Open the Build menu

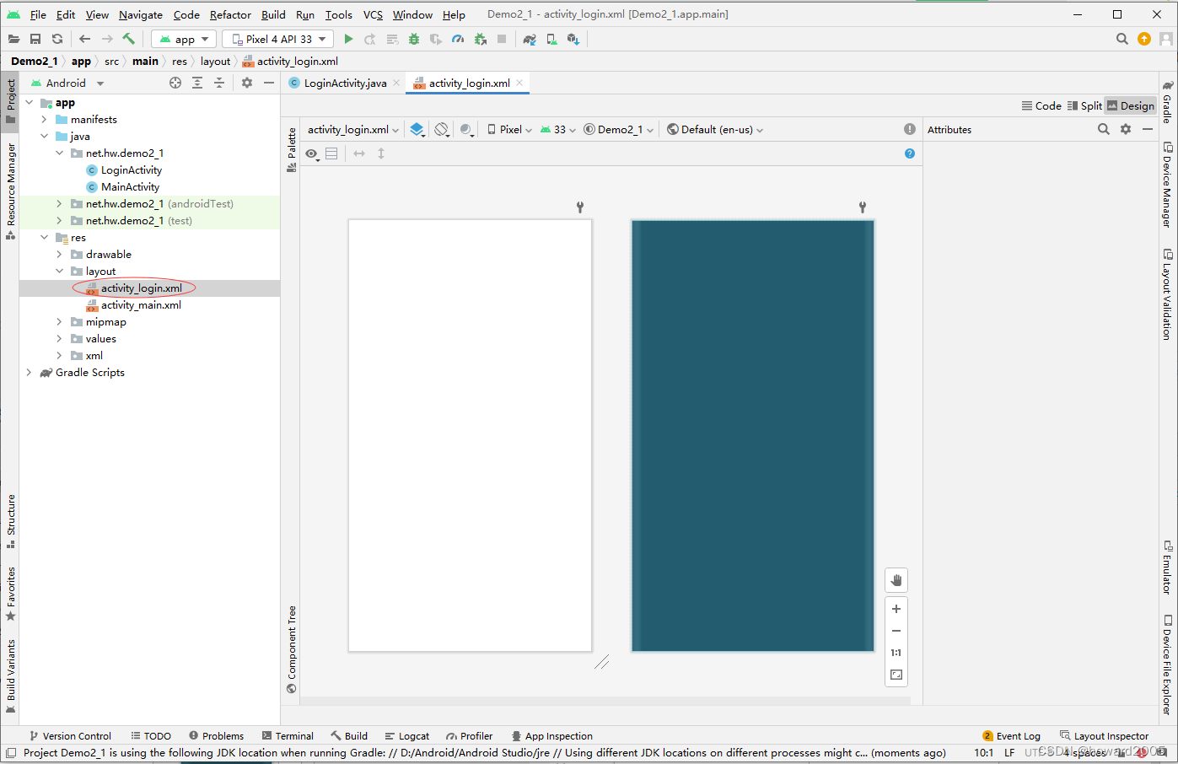273,14
